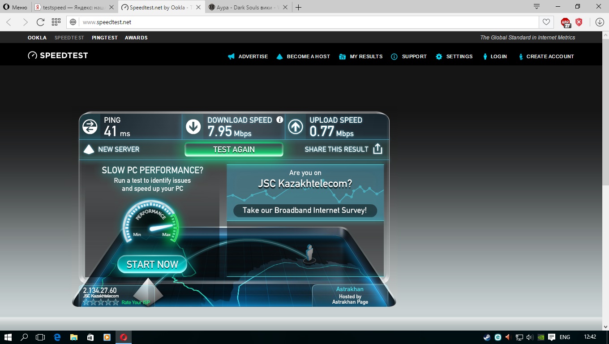Open the OOKLA top link
Viewport: 609px width, 344px height.
(37, 38)
